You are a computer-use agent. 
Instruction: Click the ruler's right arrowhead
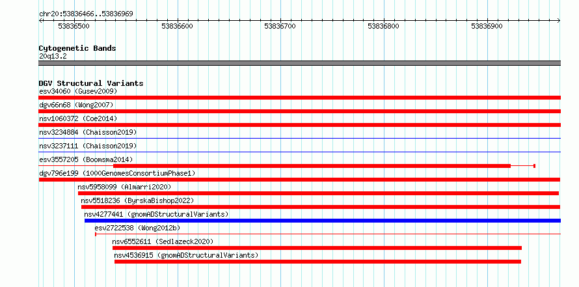[x=558, y=21]
